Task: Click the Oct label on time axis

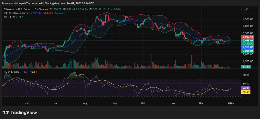Action: tap(143, 103)
